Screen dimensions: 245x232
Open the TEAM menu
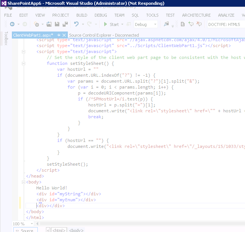(x=119, y=15)
